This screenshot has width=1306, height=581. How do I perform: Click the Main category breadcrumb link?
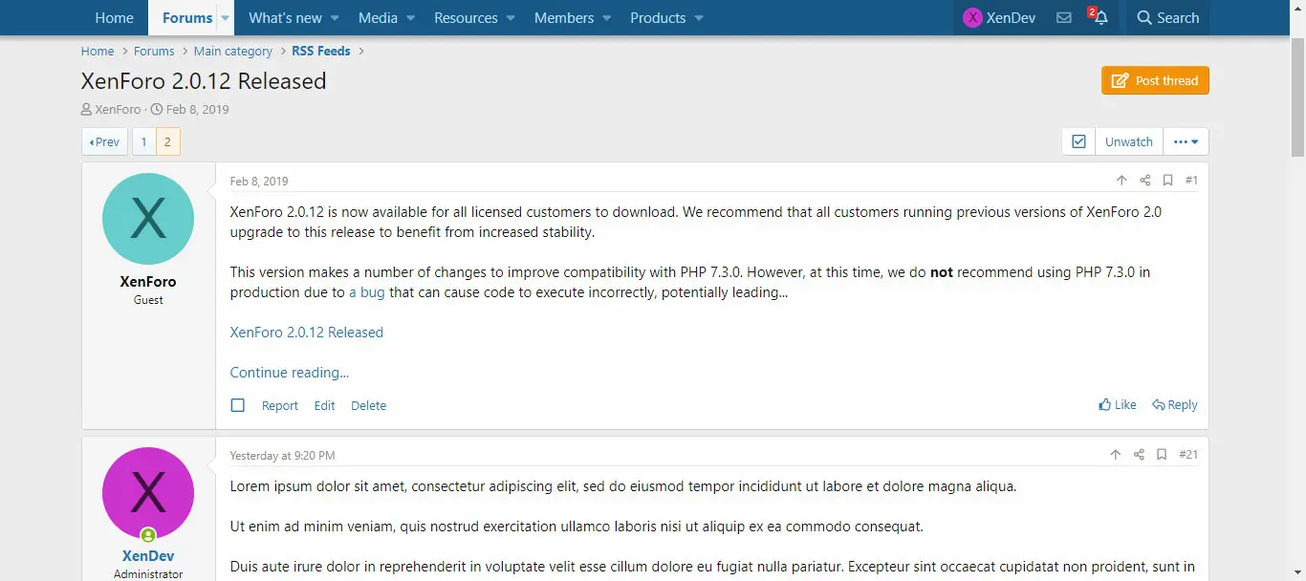pyautogui.click(x=233, y=51)
